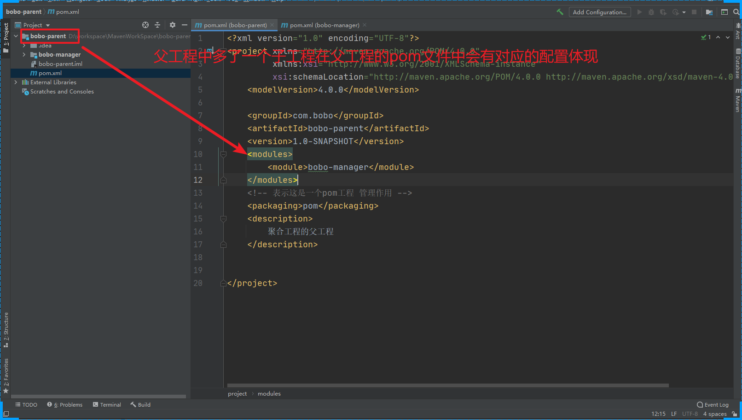Fold the modules tag at line 10

(x=223, y=154)
